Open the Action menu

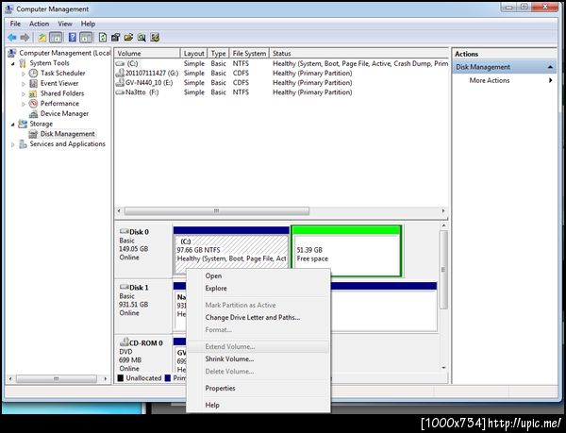click(x=39, y=24)
